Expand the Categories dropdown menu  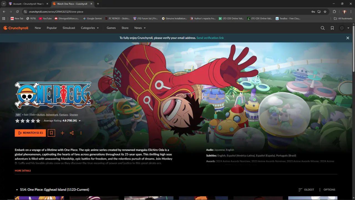point(90,28)
